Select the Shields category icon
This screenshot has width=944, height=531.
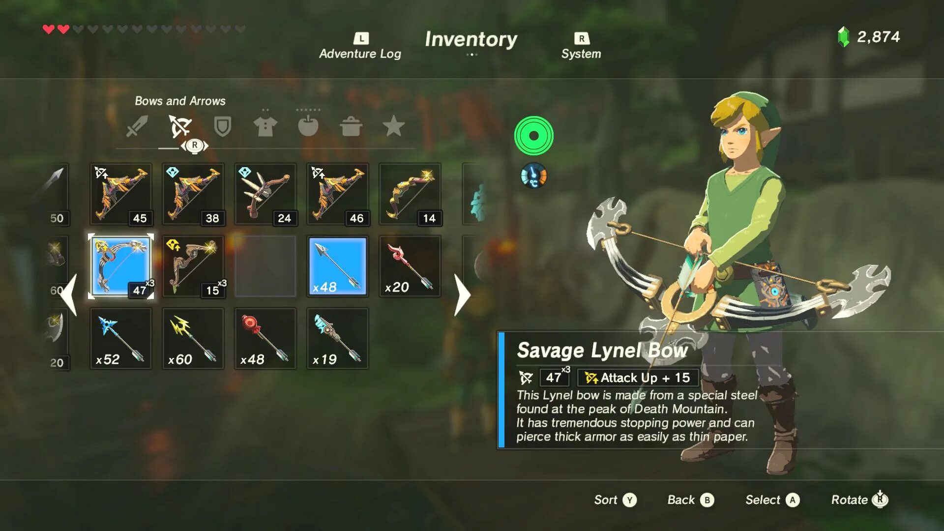[222, 126]
